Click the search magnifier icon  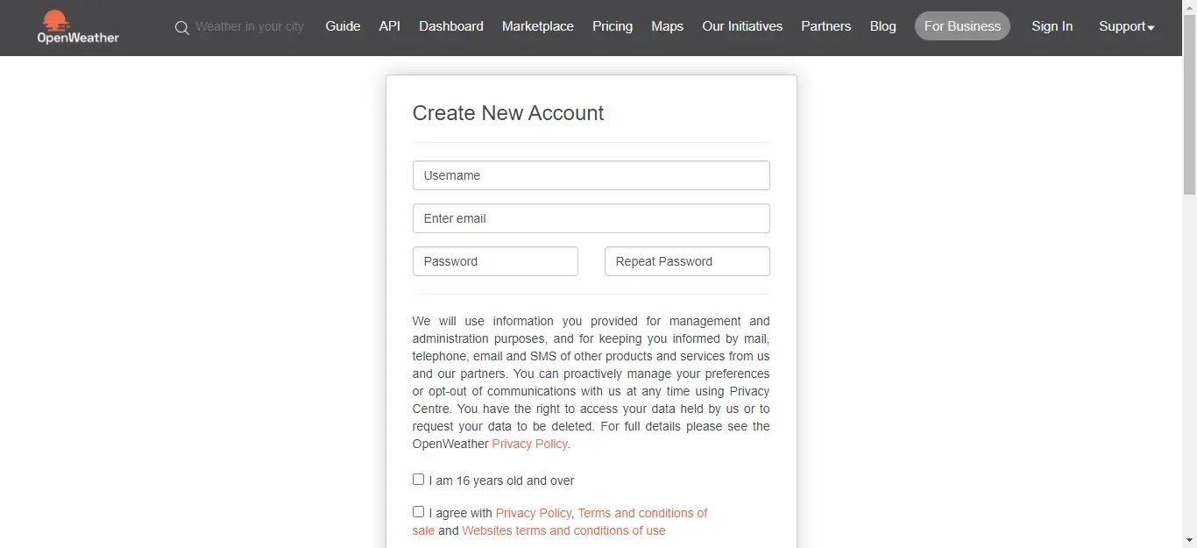point(182,28)
